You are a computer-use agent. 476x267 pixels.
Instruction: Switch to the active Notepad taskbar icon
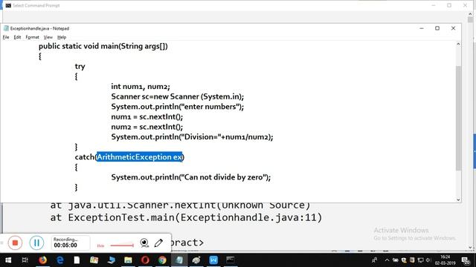(x=179, y=260)
